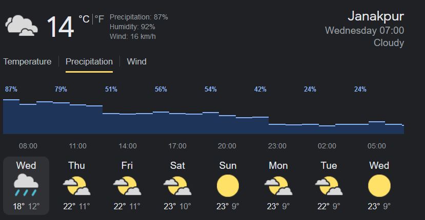Choose the Sun forecast day label
425x220 pixels.
click(x=228, y=165)
